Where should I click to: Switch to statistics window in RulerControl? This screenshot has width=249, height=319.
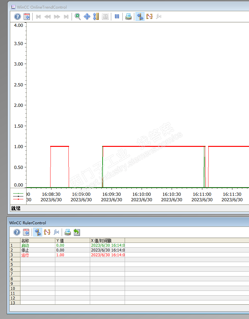(x=57, y=232)
